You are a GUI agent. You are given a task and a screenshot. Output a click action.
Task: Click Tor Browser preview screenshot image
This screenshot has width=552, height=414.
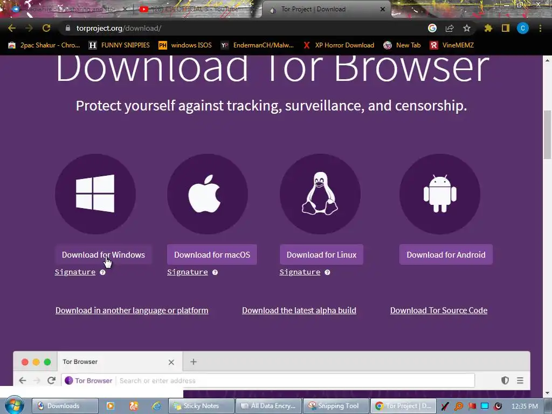point(272,374)
